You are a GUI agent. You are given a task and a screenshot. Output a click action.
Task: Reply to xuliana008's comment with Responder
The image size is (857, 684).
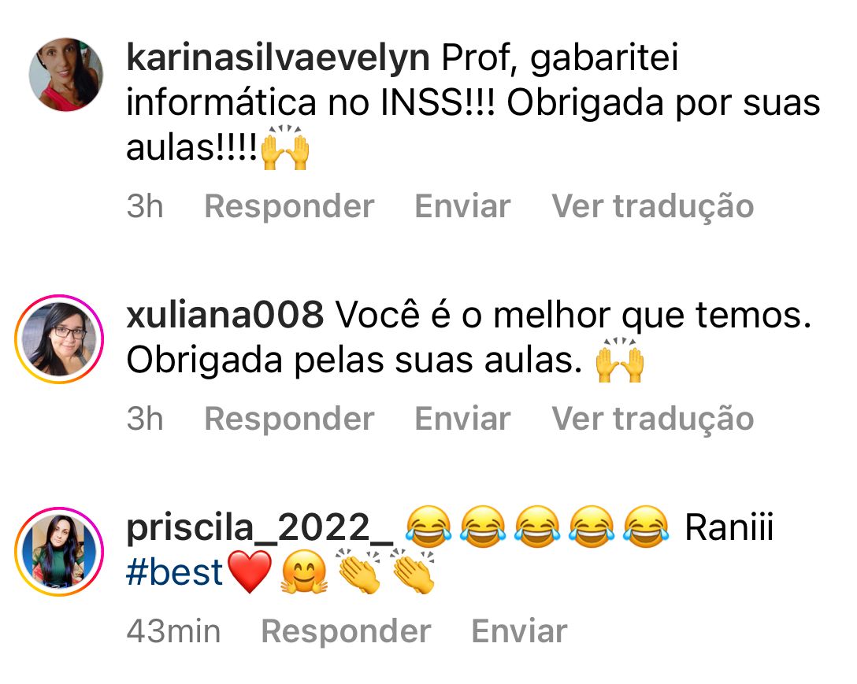pos(289,419)
